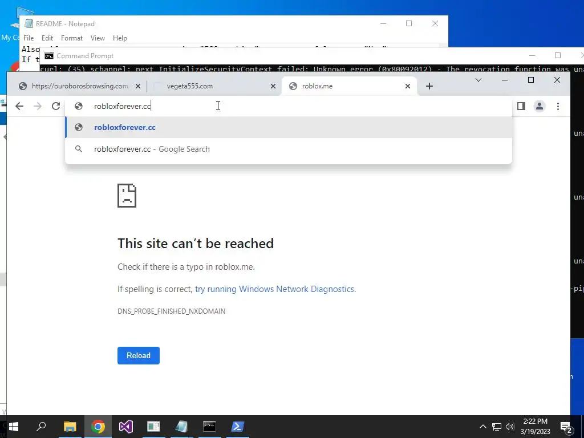Open a new tab with plus button
The image size is (584, 438).
pos(429,86)
